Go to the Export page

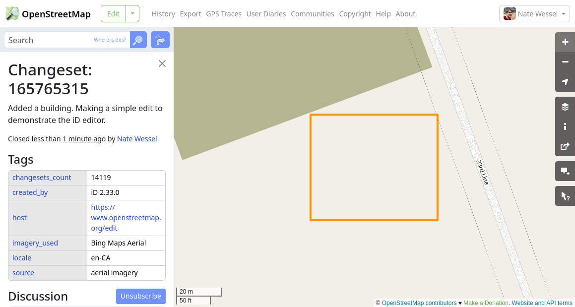coord(191,14)
